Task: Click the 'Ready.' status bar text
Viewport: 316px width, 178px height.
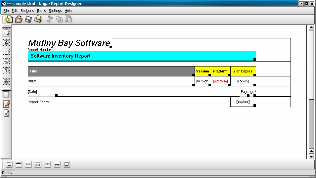Action: [x=8, y=173]
